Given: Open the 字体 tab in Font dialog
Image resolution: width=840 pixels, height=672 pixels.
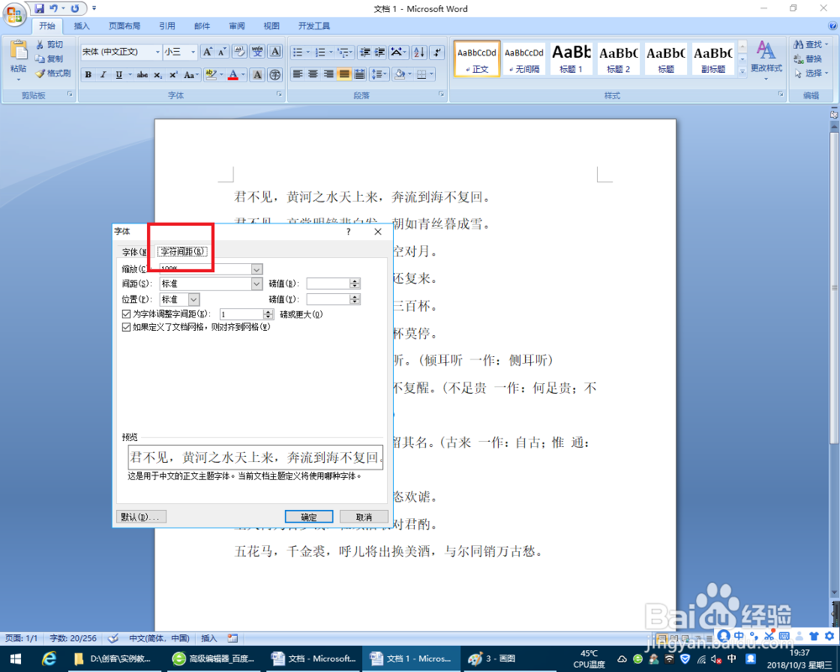Looking at the screenshot, I should click(134, 252).
